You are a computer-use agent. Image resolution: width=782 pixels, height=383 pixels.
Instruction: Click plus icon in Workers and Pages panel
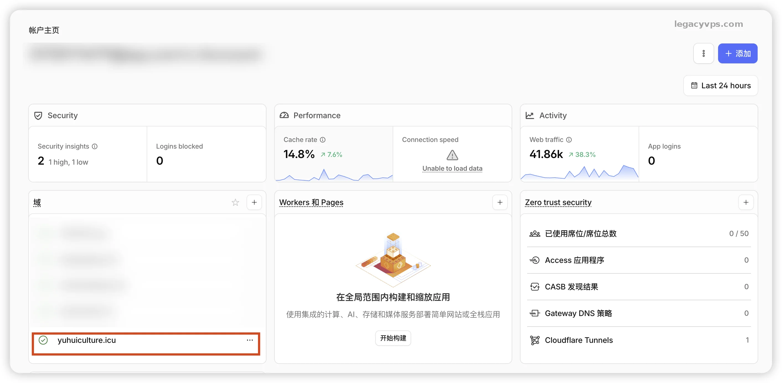500,202
